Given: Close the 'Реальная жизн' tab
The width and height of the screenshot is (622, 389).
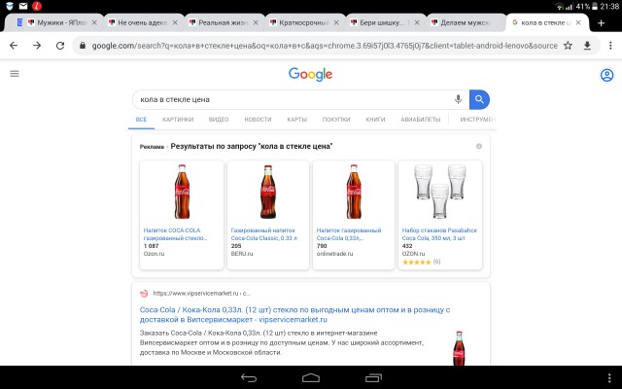Looking at the screenshot, I should pos(256,22).
